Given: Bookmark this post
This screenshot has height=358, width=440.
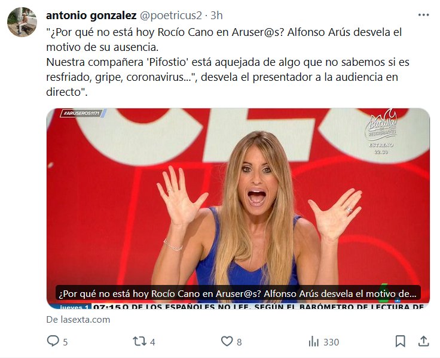Looking at the screenshot, I should pyautogui.click(x=400, y=341).
